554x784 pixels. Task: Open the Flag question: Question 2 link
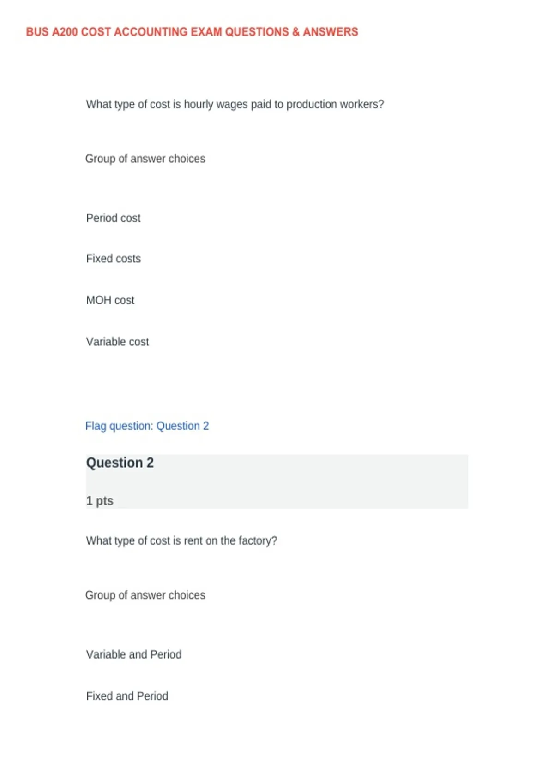(x=147, y=426)
